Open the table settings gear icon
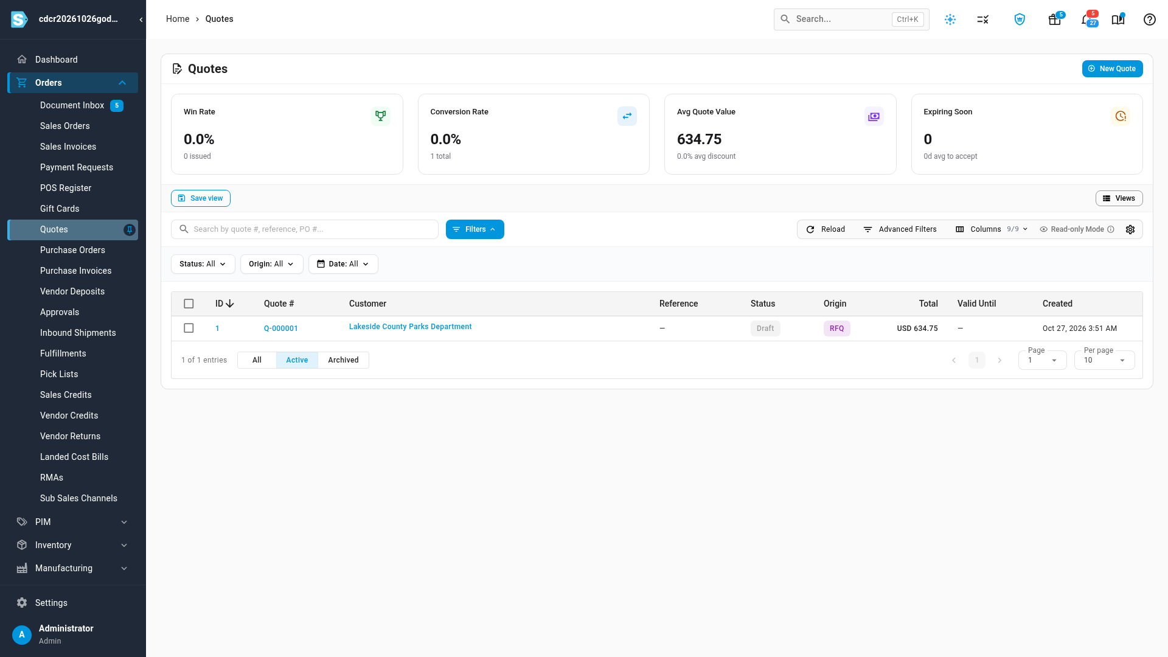Screen dimensions: 1168x657 coord(1130,229)
